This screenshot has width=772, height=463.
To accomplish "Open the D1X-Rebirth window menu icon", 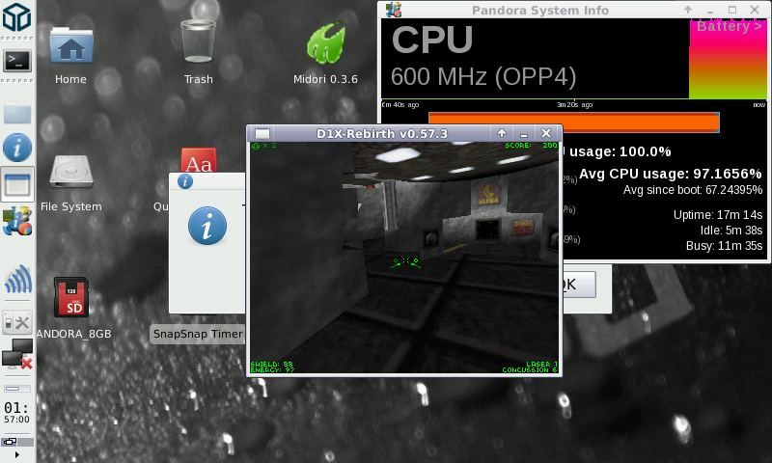I will click(262, 133).
